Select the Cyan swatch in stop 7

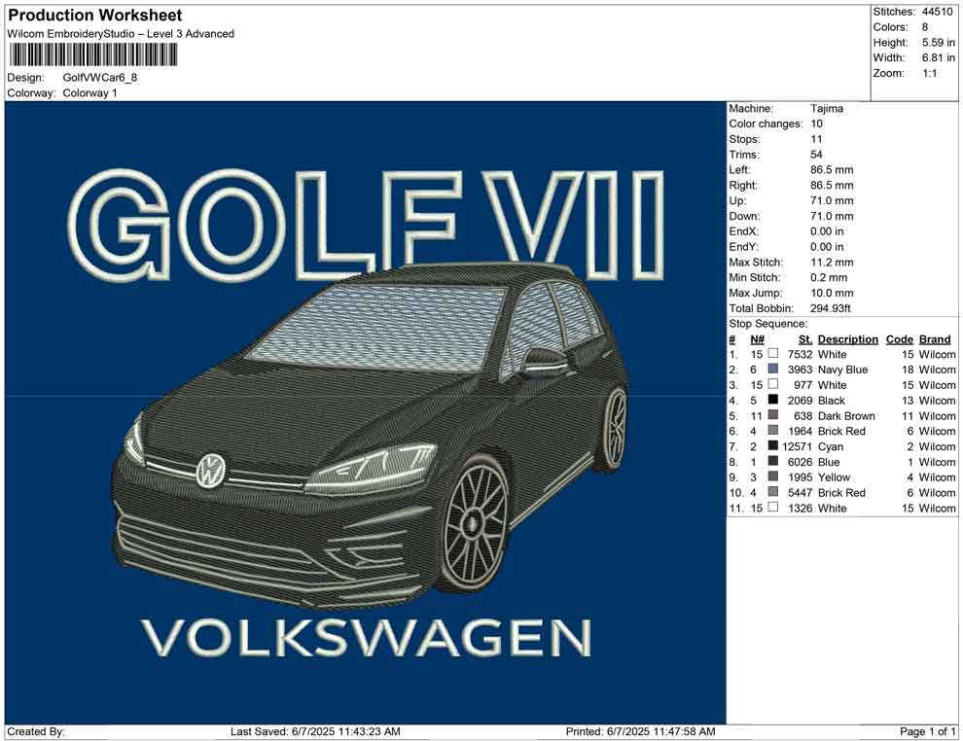tap(773, 445)
